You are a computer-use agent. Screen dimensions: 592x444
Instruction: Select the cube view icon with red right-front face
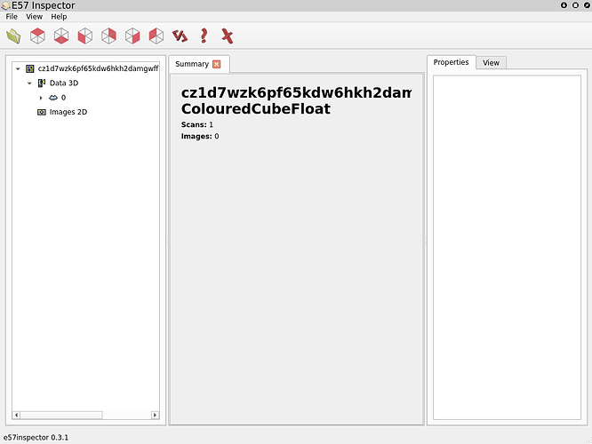point(132,36)
